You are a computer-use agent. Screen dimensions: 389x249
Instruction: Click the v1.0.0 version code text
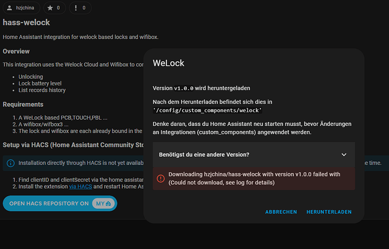[184, 88]
